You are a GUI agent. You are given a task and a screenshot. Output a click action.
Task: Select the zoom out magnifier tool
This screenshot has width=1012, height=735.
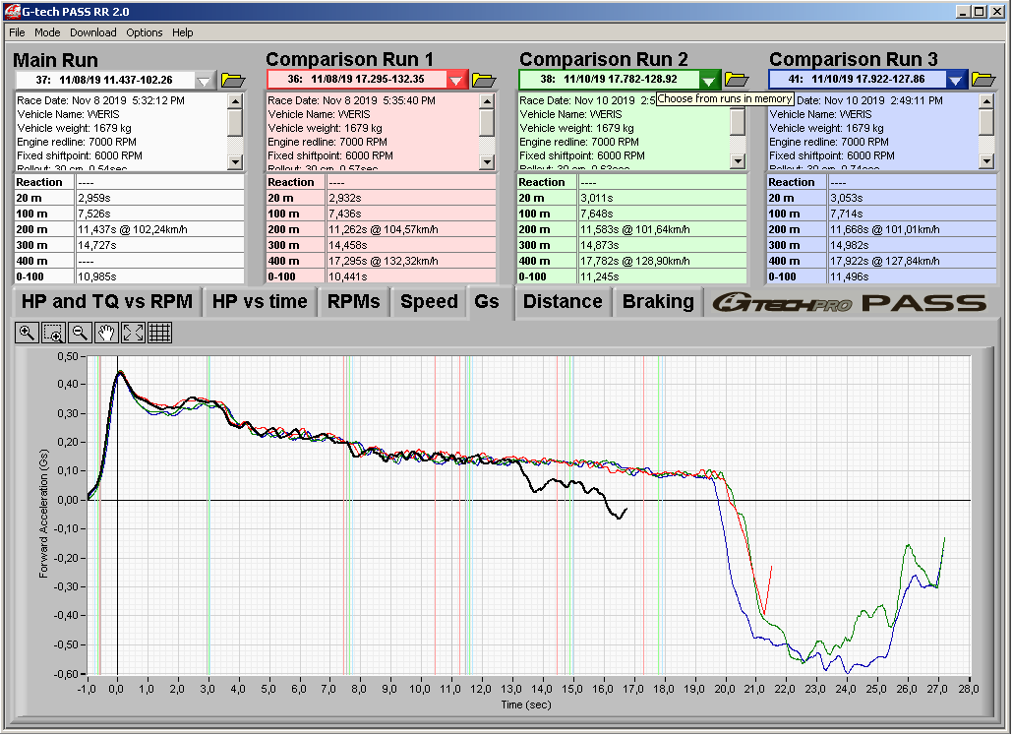(81, 333)
